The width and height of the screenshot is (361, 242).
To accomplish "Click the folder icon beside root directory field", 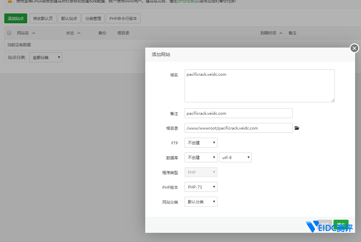I will pyautogui.click(x=297, y=128).
